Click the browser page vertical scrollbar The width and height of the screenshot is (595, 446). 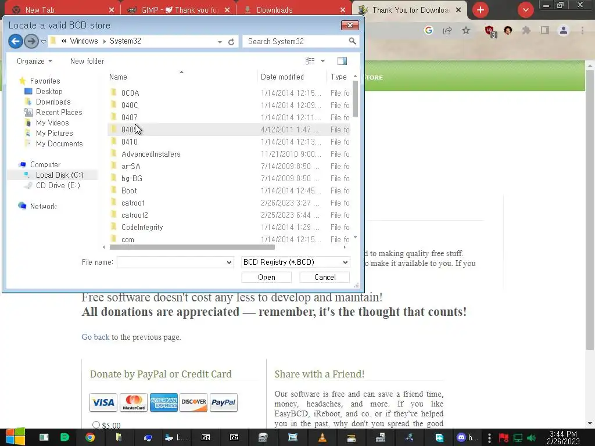tap(590, 211)
